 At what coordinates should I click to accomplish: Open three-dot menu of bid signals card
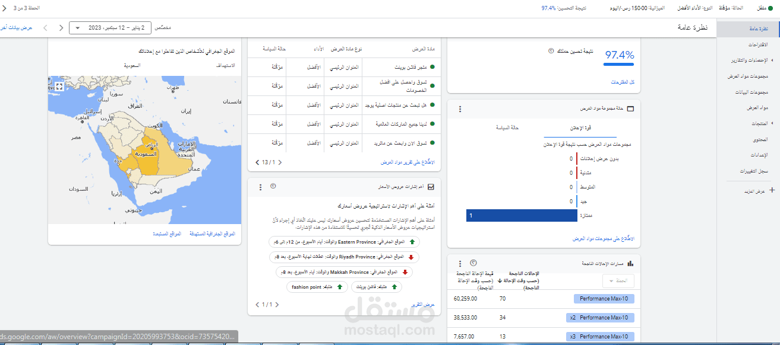click(260, 187)
